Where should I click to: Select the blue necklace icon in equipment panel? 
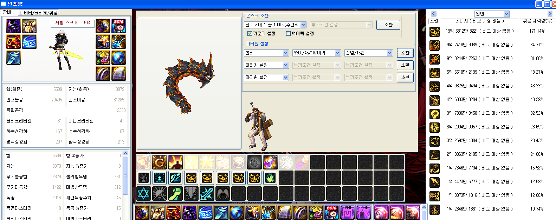pyautogui.click(x=119, y=42)
